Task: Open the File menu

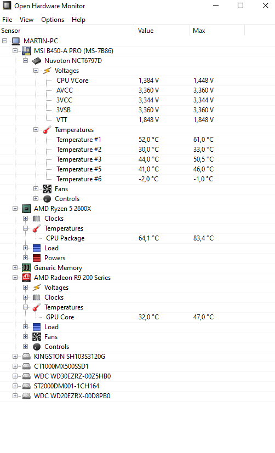Action: 7,20
